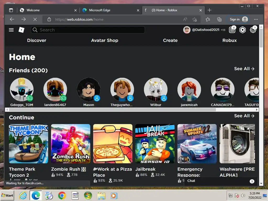Click the Edge address bar URL

79,19
